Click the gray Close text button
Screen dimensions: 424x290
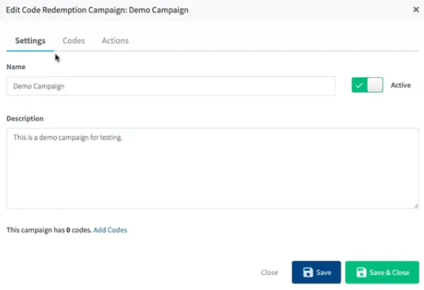click(270, 273)
